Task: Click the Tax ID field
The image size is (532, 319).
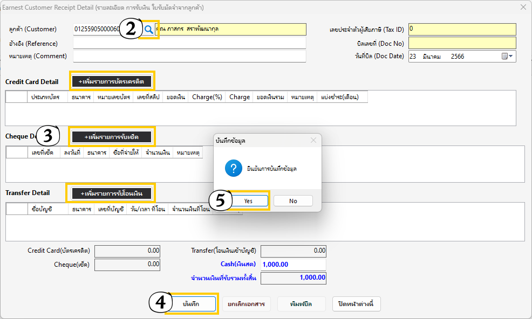Action: pos(462,29)
